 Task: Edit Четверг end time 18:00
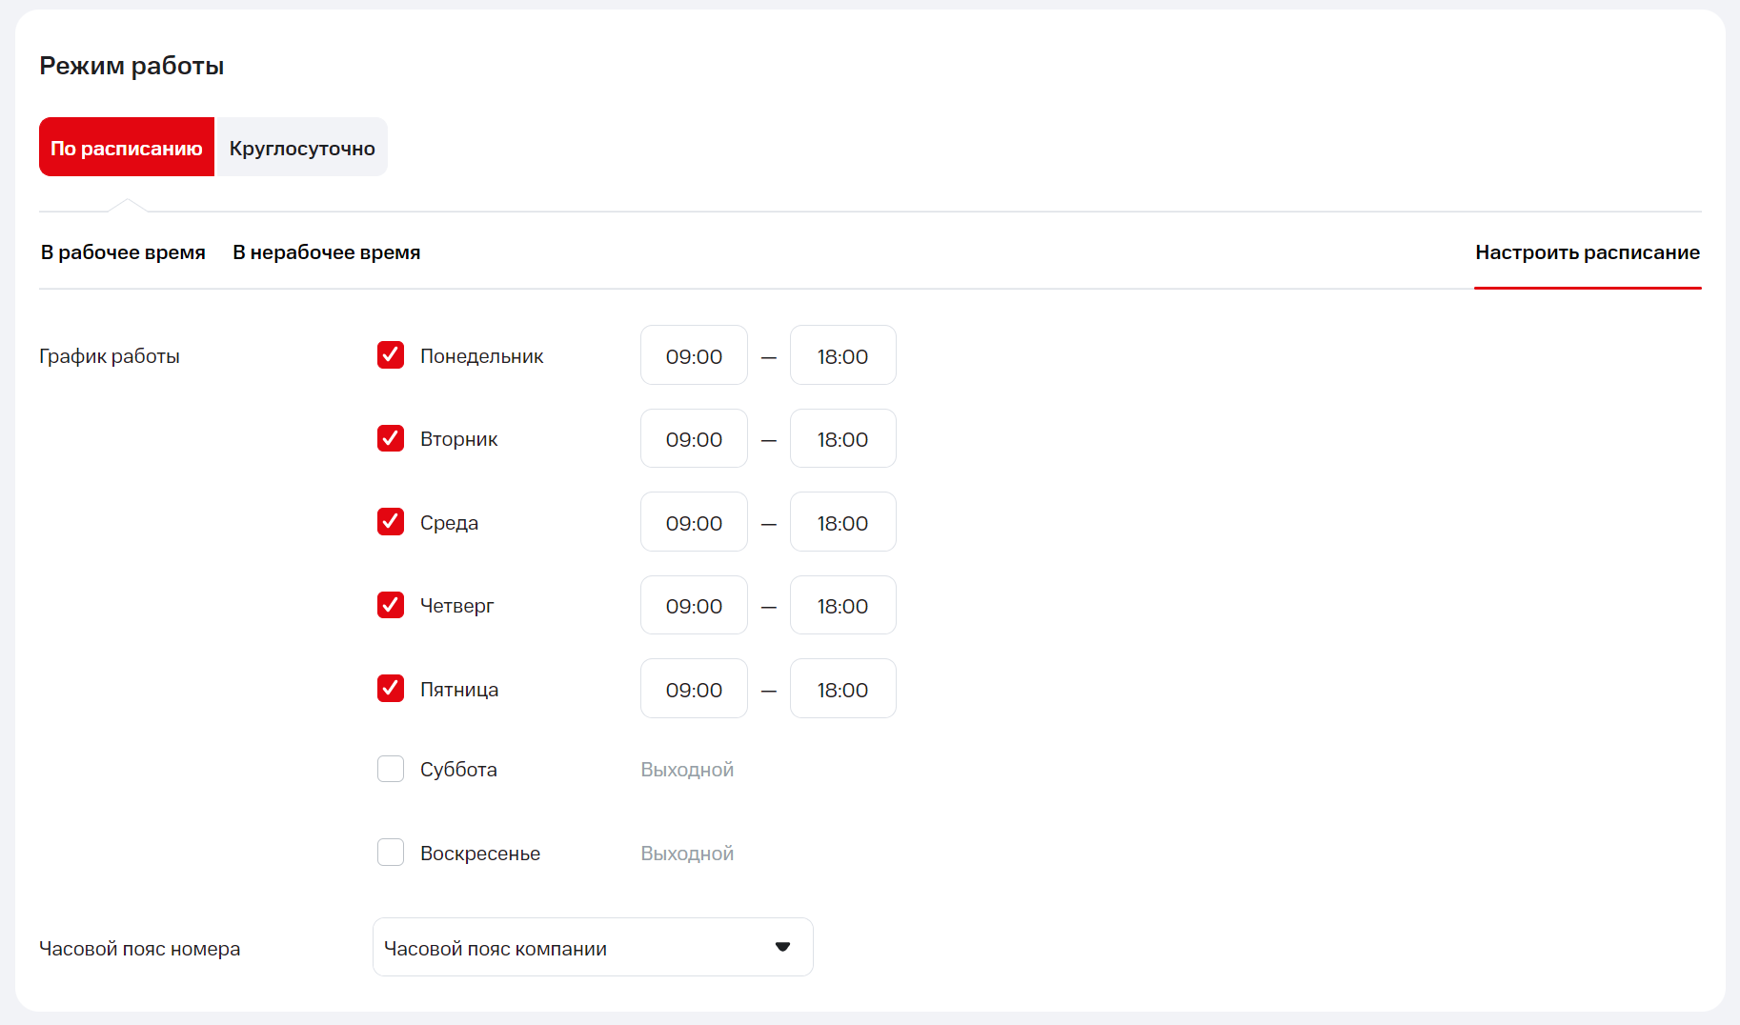[842, 606]
